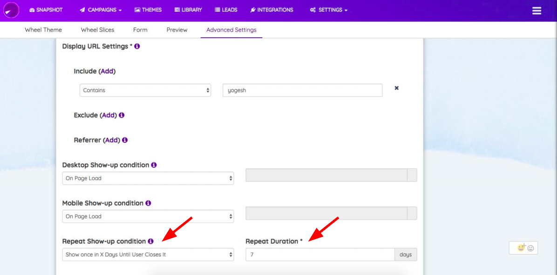Show info for Display URL Settings

(x=137, y=47)
